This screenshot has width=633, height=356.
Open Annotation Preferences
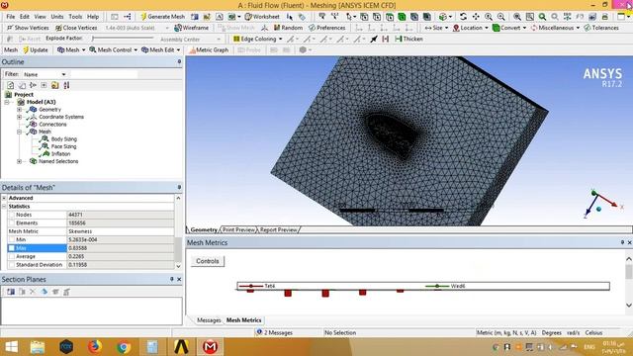click(327, 28)
